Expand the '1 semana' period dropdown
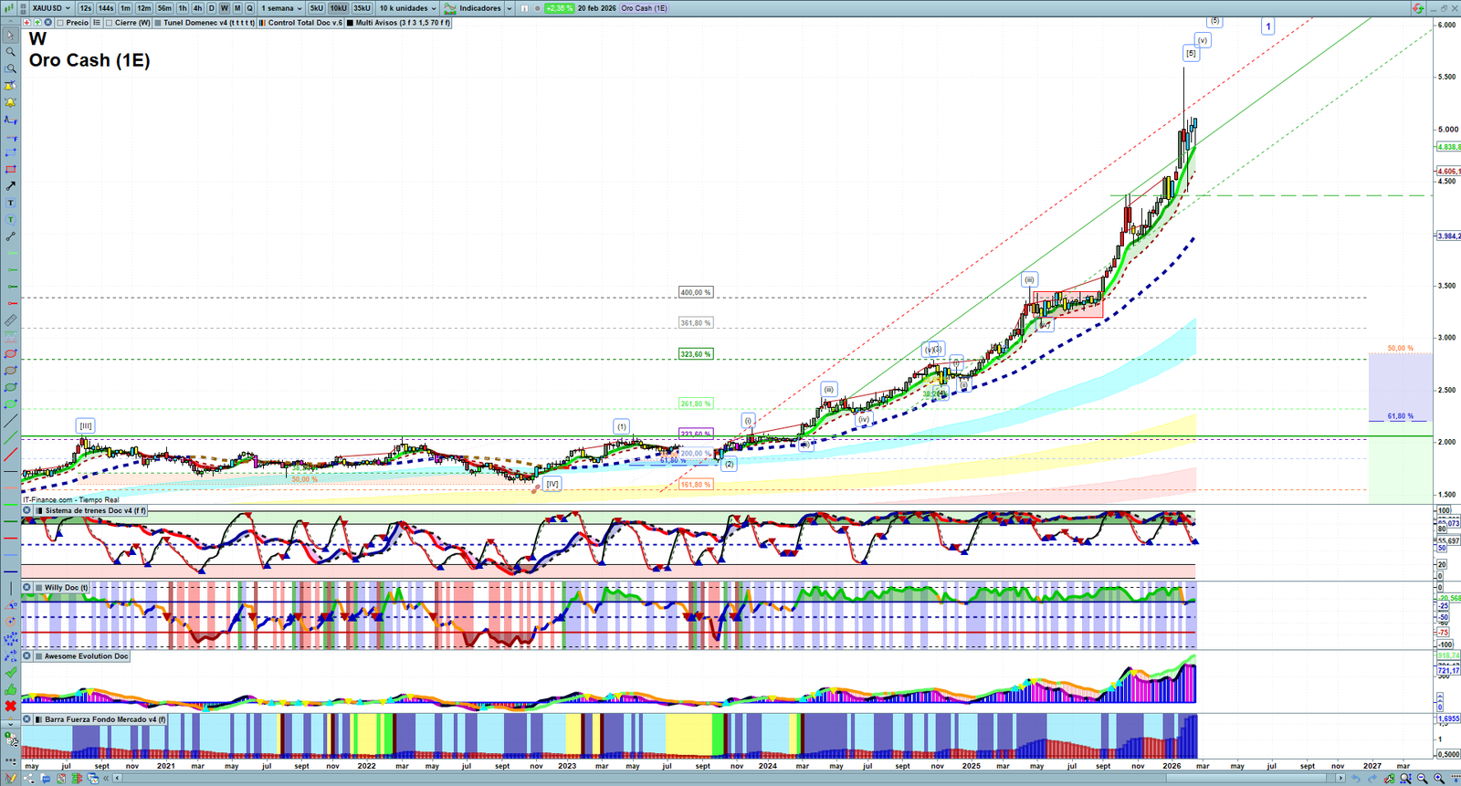The width and height of the screenshot is (1461, 786). [281, 8]
